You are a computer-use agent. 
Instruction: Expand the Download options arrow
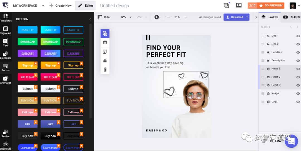(247, 17)
